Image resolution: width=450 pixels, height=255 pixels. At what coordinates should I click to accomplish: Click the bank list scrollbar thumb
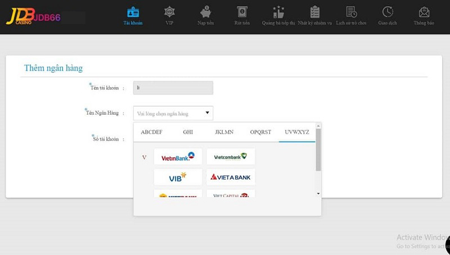pos(318,149)
